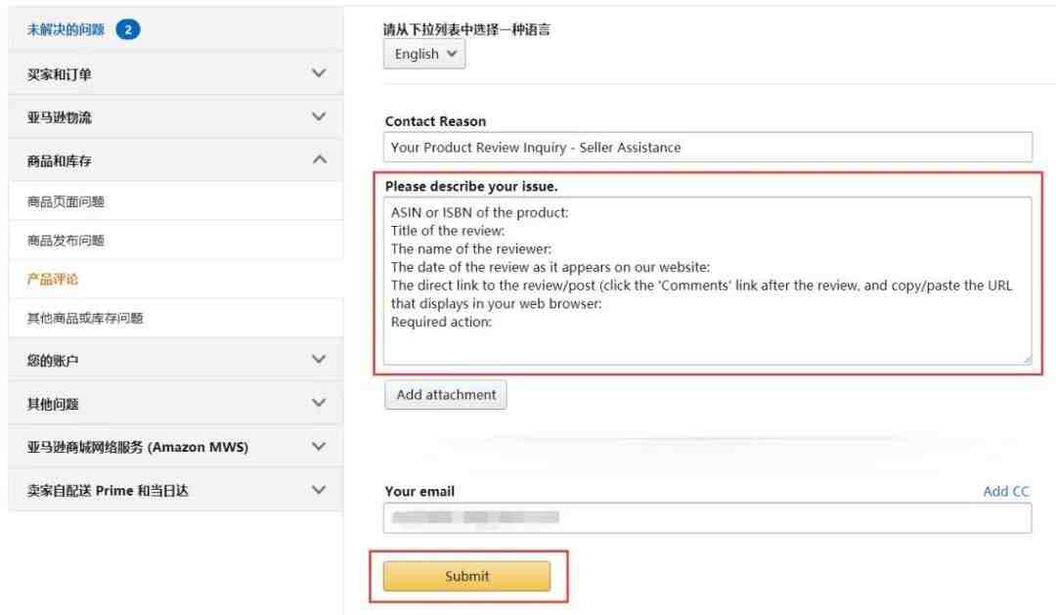The height and width of the screenshot is (615, 1056).
Task: Click the Add CC link
Action: (1006, 491)
